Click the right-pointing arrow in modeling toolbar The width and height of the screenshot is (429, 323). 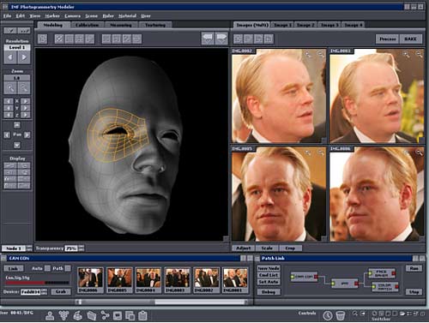[x=222, y=39]
